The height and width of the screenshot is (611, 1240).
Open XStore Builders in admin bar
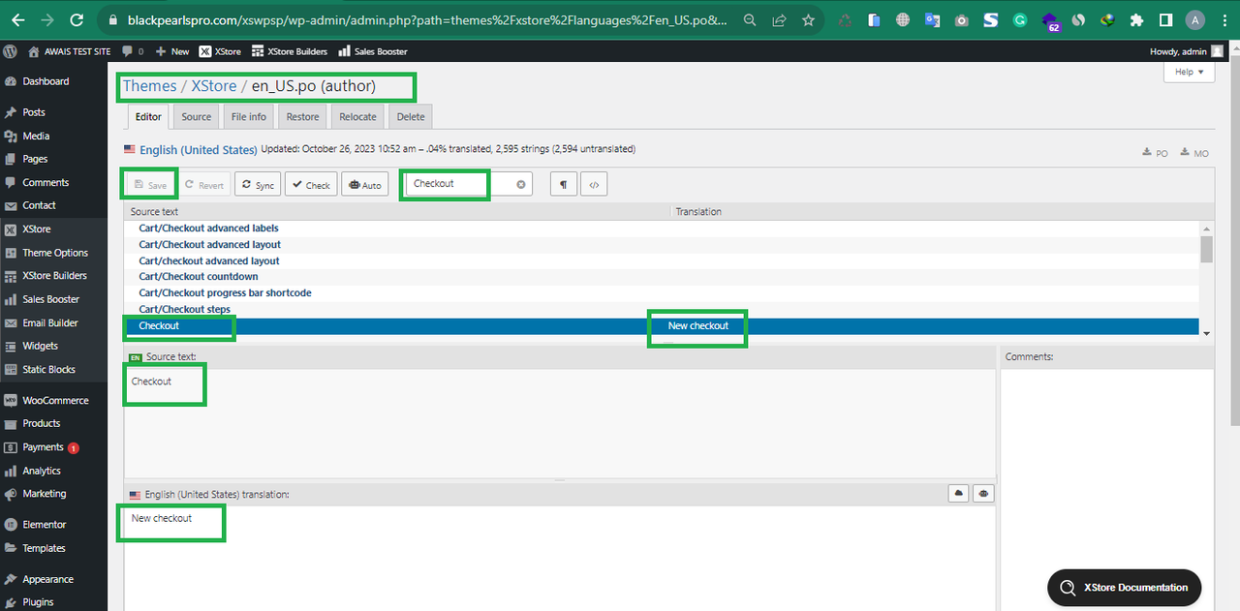(x=290, y=51)
